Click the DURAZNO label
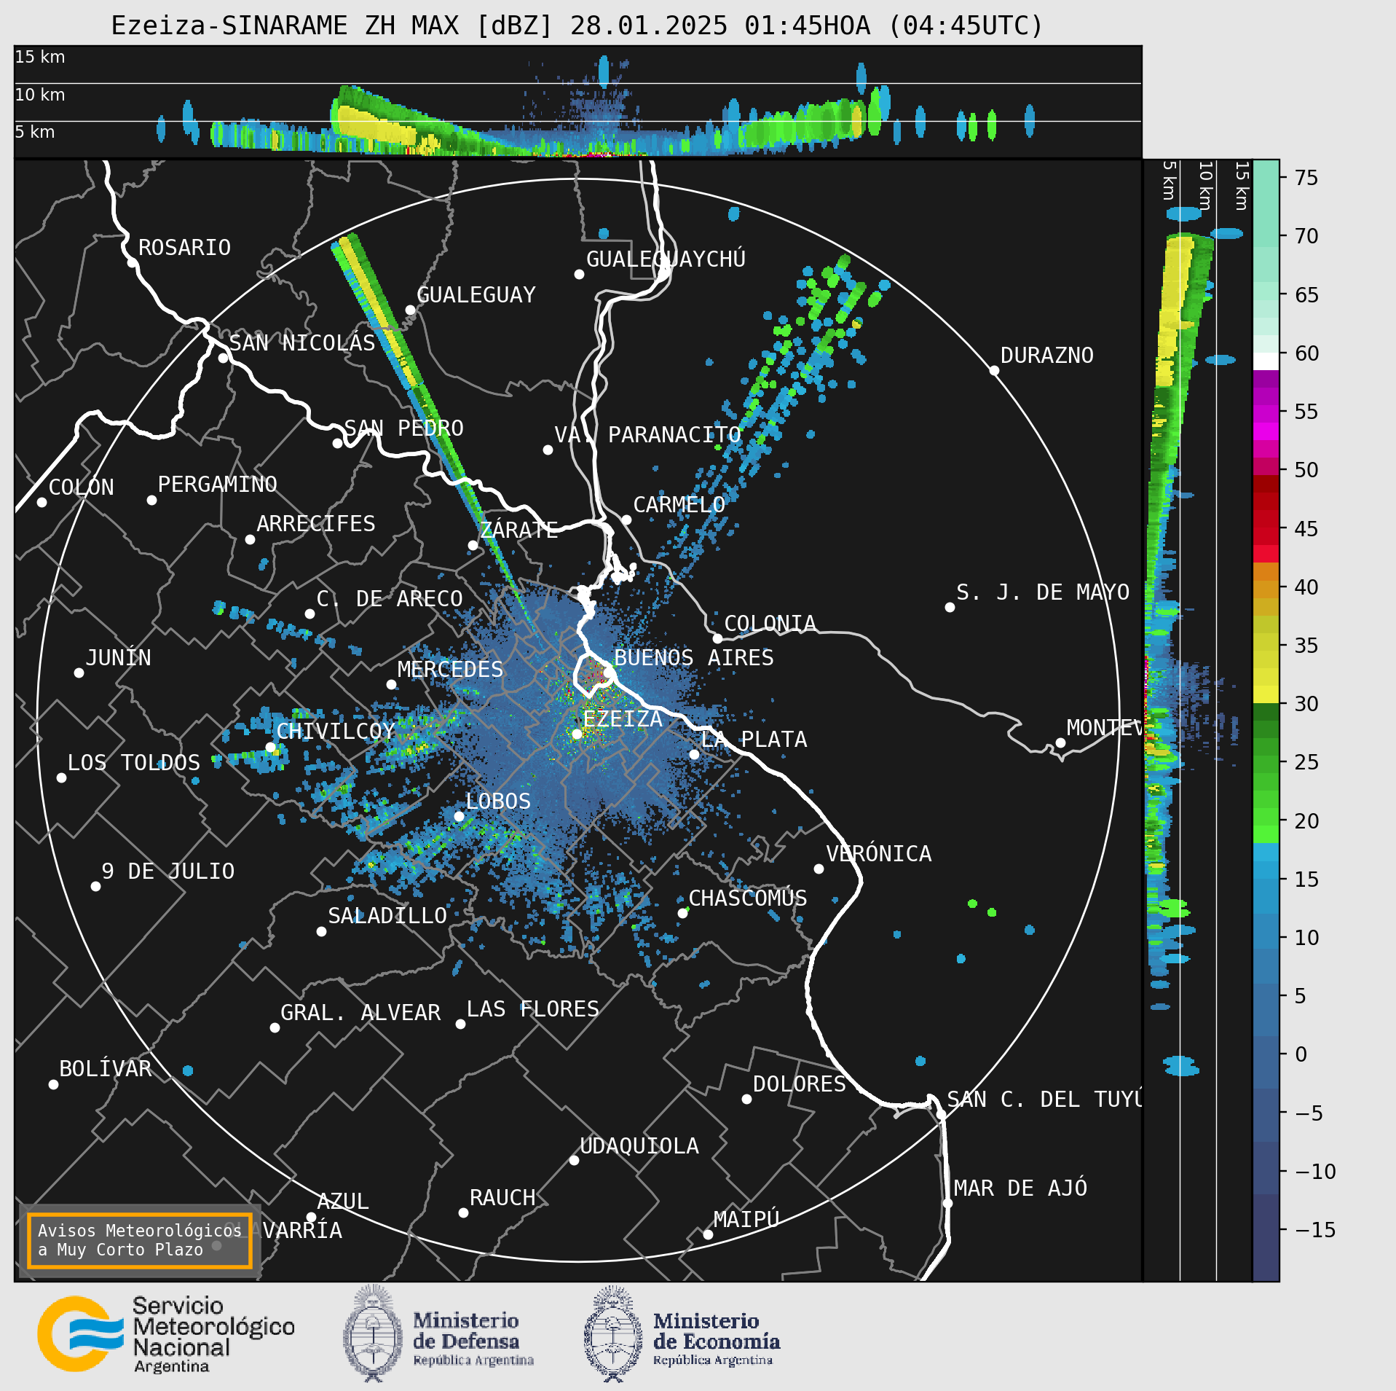This screenshot has height=1391, width=1396. [x=1046, y=356]
